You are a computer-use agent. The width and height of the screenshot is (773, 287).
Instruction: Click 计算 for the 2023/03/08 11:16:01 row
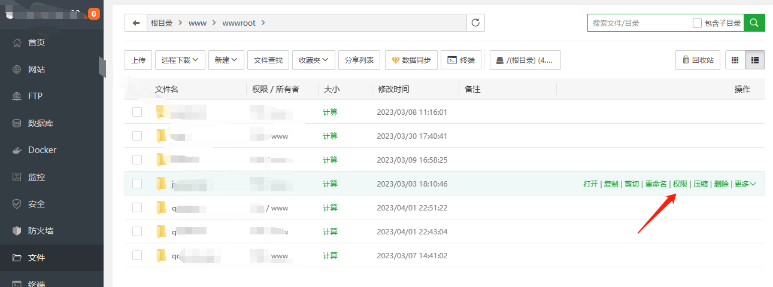coord(330,112)
